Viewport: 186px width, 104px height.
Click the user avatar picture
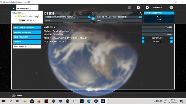pos(171,8)
